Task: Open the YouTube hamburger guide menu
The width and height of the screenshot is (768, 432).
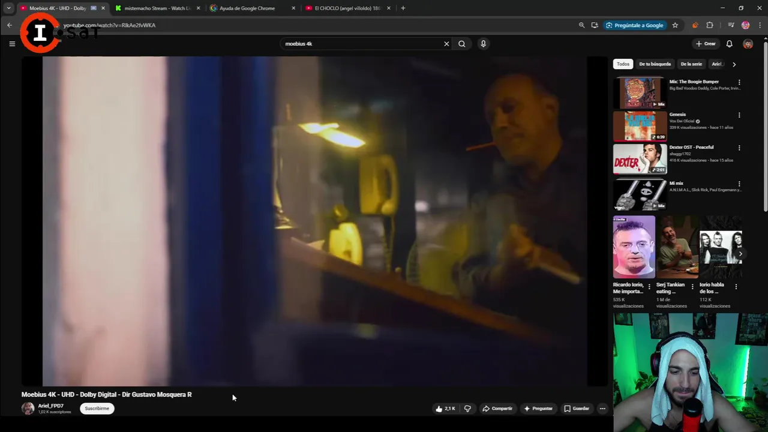Action: click(12, 44)
